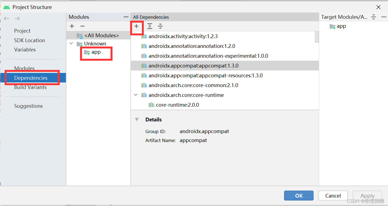
Task: Collapse the Unknown module group
Action: point(71,43)
